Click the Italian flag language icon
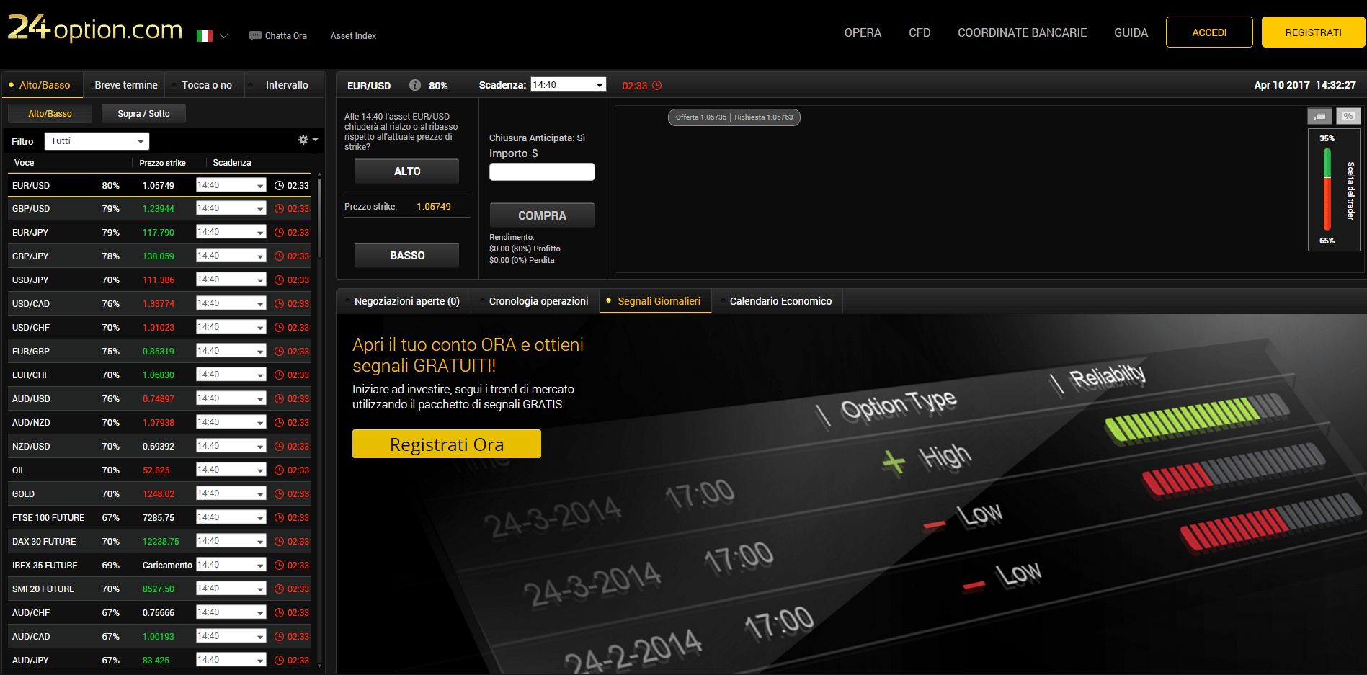Screen dimensions: 1367x675 (x=205, y=36)
